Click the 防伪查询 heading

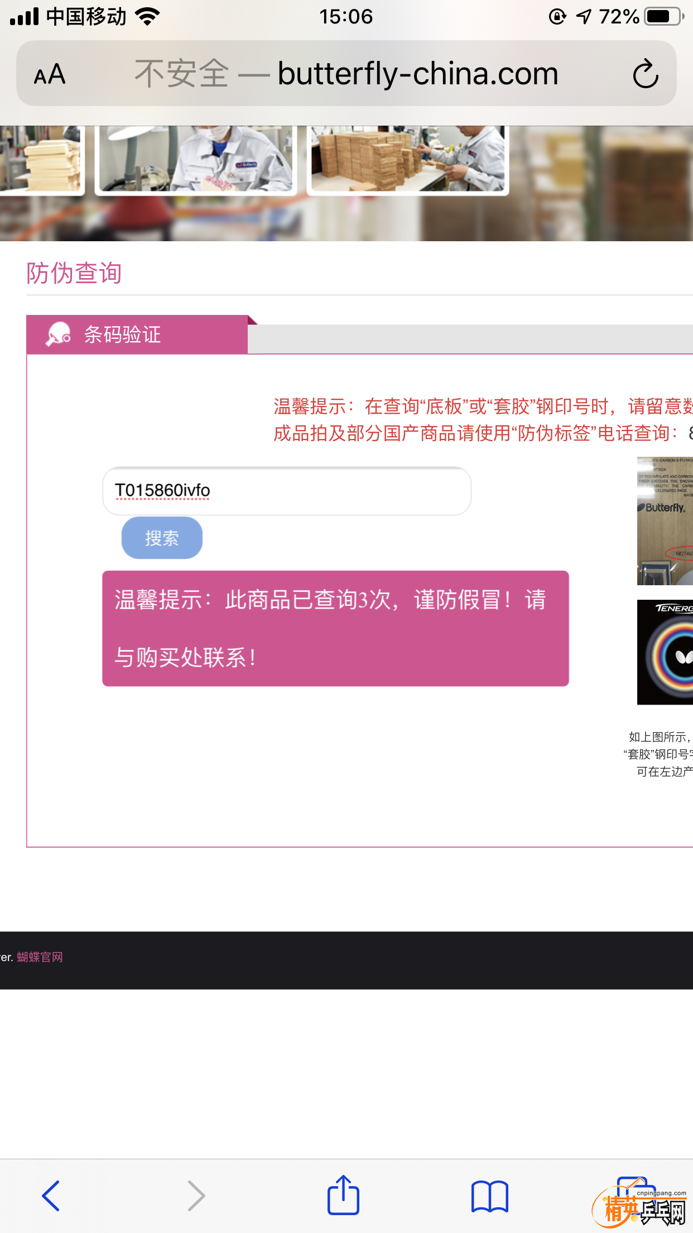pos(74,274)
